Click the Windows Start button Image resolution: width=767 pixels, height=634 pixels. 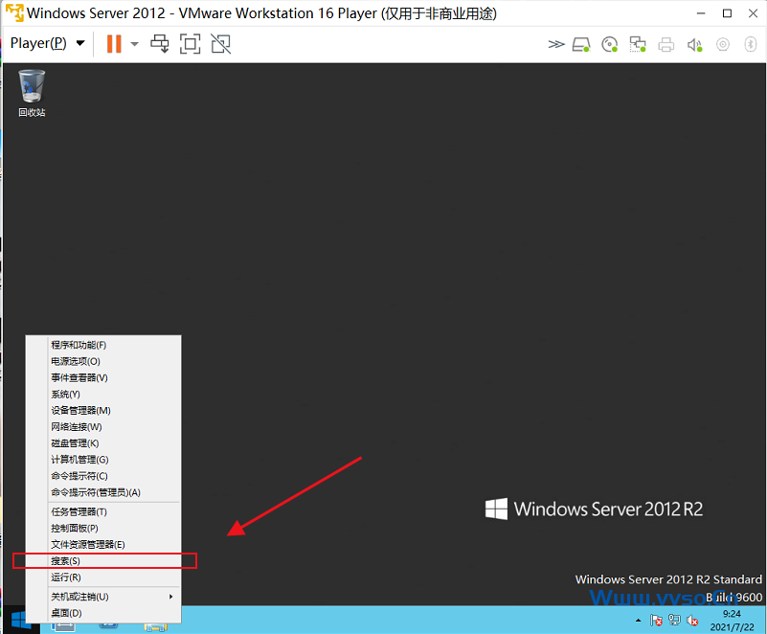pos(18,621)
